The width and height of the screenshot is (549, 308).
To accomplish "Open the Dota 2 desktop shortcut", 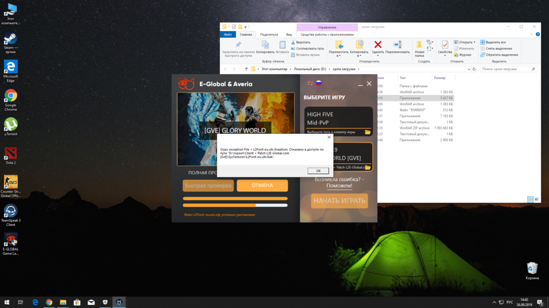I will click(10, 153).
